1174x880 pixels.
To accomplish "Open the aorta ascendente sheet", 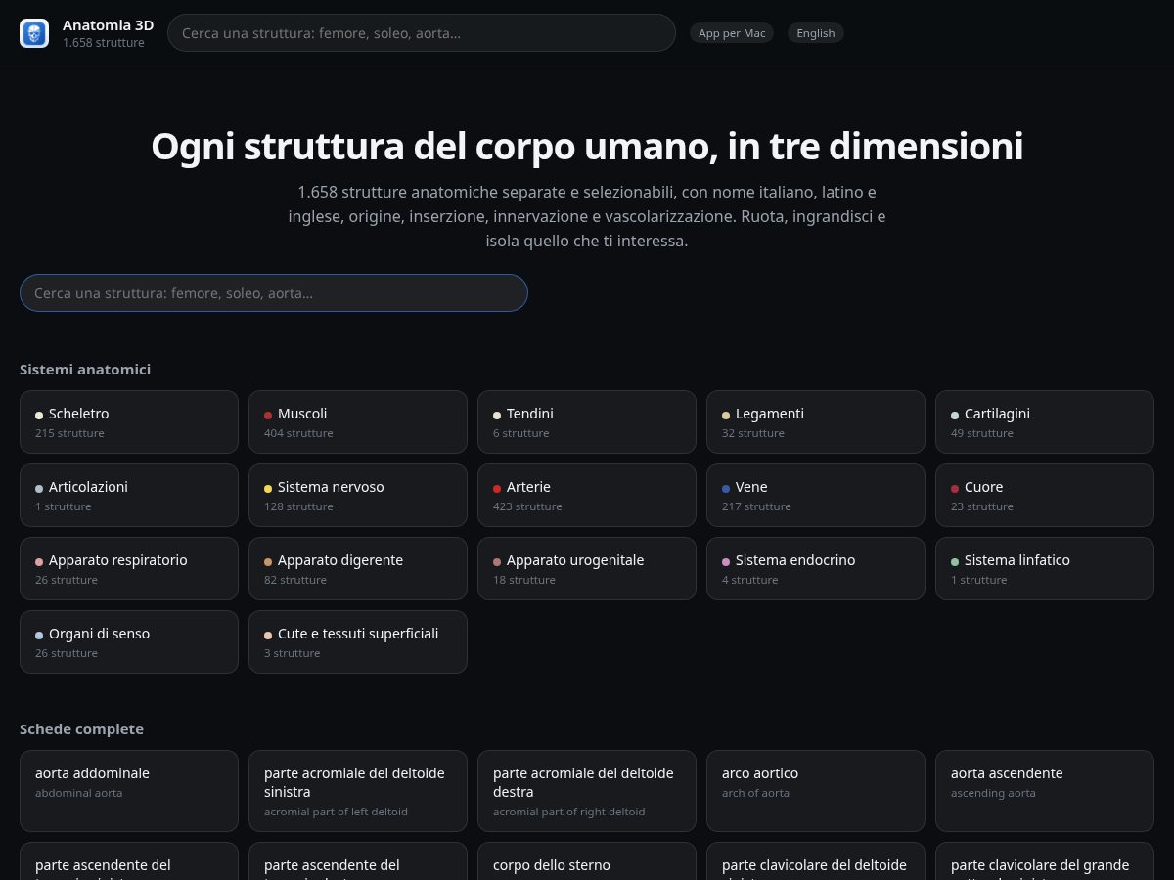I will tap(1045, 791).
